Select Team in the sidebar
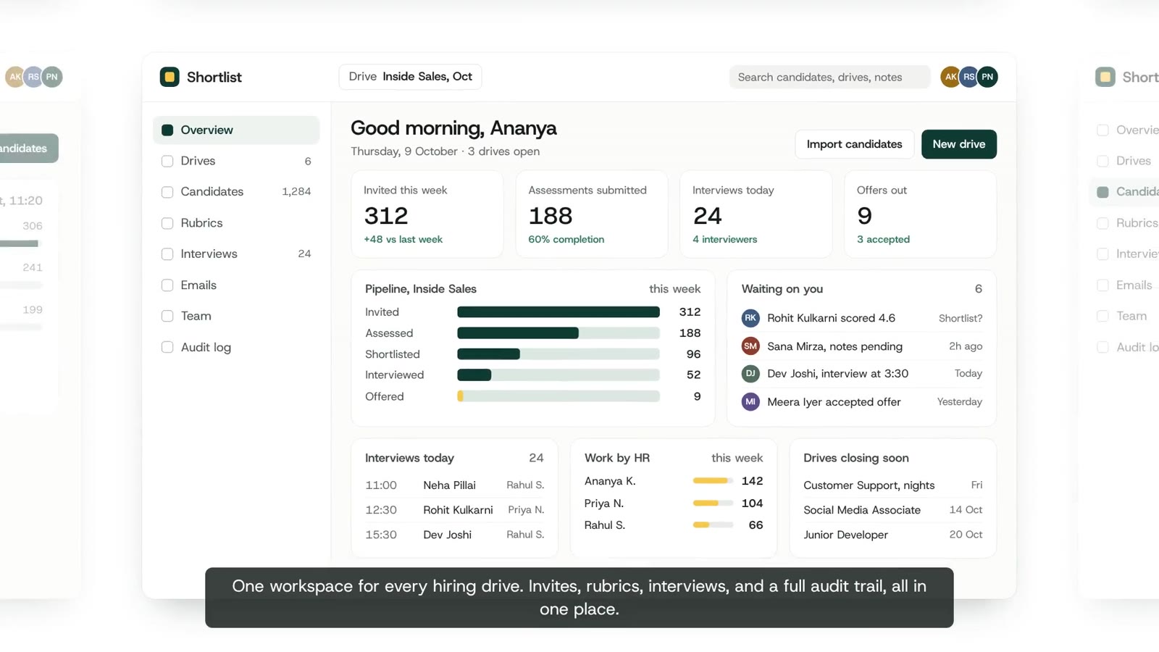 236,316
